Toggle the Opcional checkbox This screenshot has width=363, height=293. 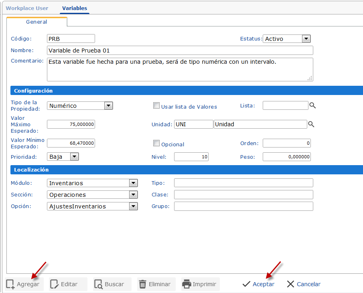[x=156, y=143]
